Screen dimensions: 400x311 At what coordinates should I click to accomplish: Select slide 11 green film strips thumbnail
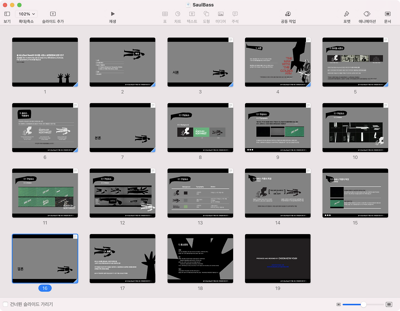(x=45, y=193)
